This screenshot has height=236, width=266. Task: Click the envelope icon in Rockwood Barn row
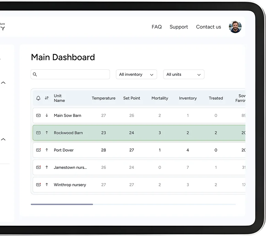click(38, 133)
